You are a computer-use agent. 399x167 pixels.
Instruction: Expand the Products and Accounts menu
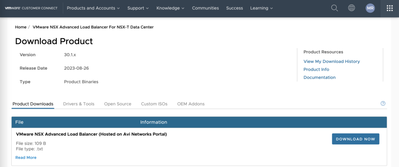pyautogui.click(x=93, y=8)
